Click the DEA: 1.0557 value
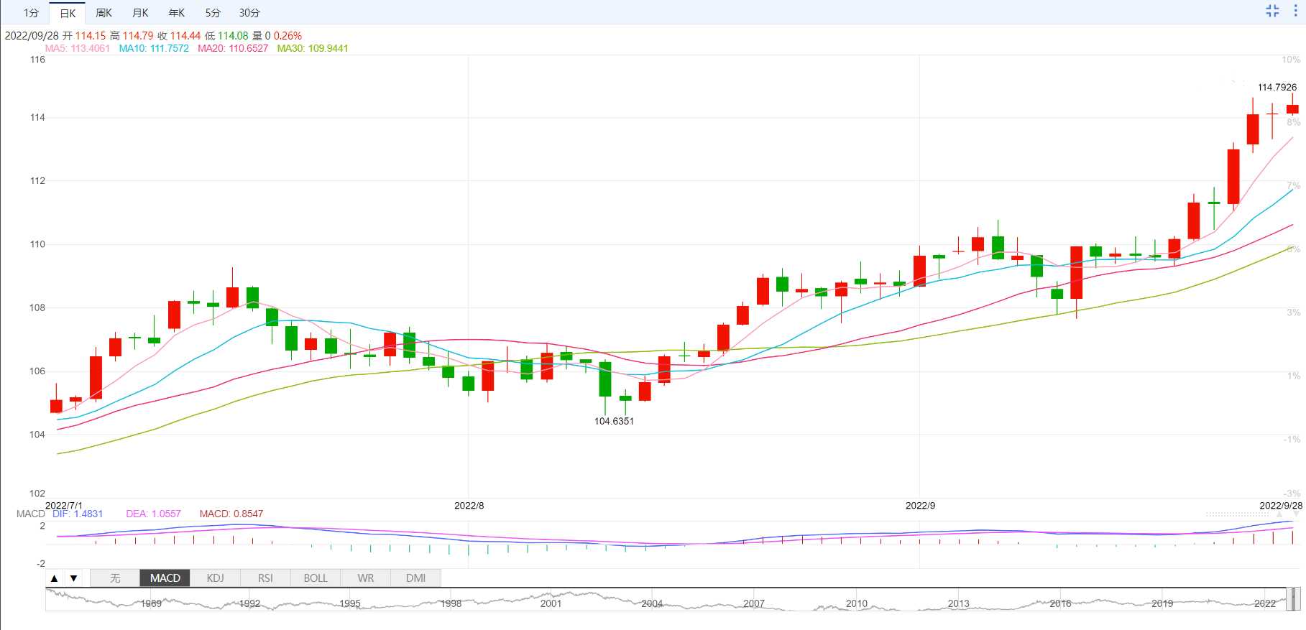The width and height of the screenshot is (1306, 630). [x=153, y=514]
